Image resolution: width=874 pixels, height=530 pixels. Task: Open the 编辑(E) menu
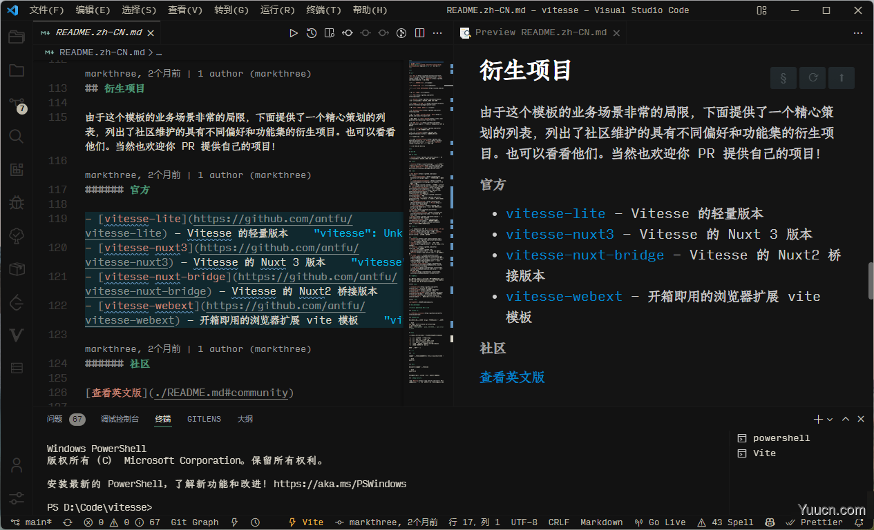click(93, 10)
